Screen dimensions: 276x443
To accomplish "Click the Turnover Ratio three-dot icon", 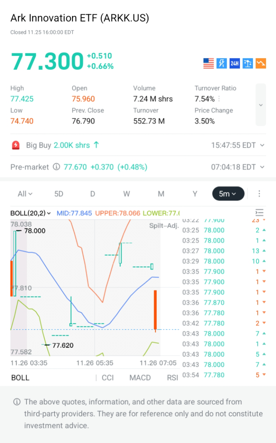I will click(219, 99).
